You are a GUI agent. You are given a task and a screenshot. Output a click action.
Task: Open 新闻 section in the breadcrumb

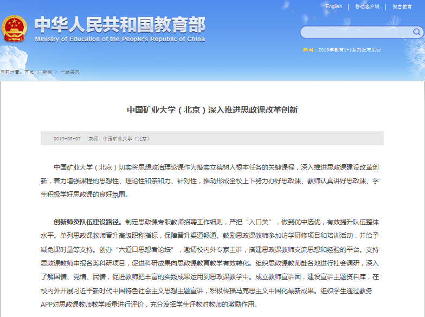(47, 72)
